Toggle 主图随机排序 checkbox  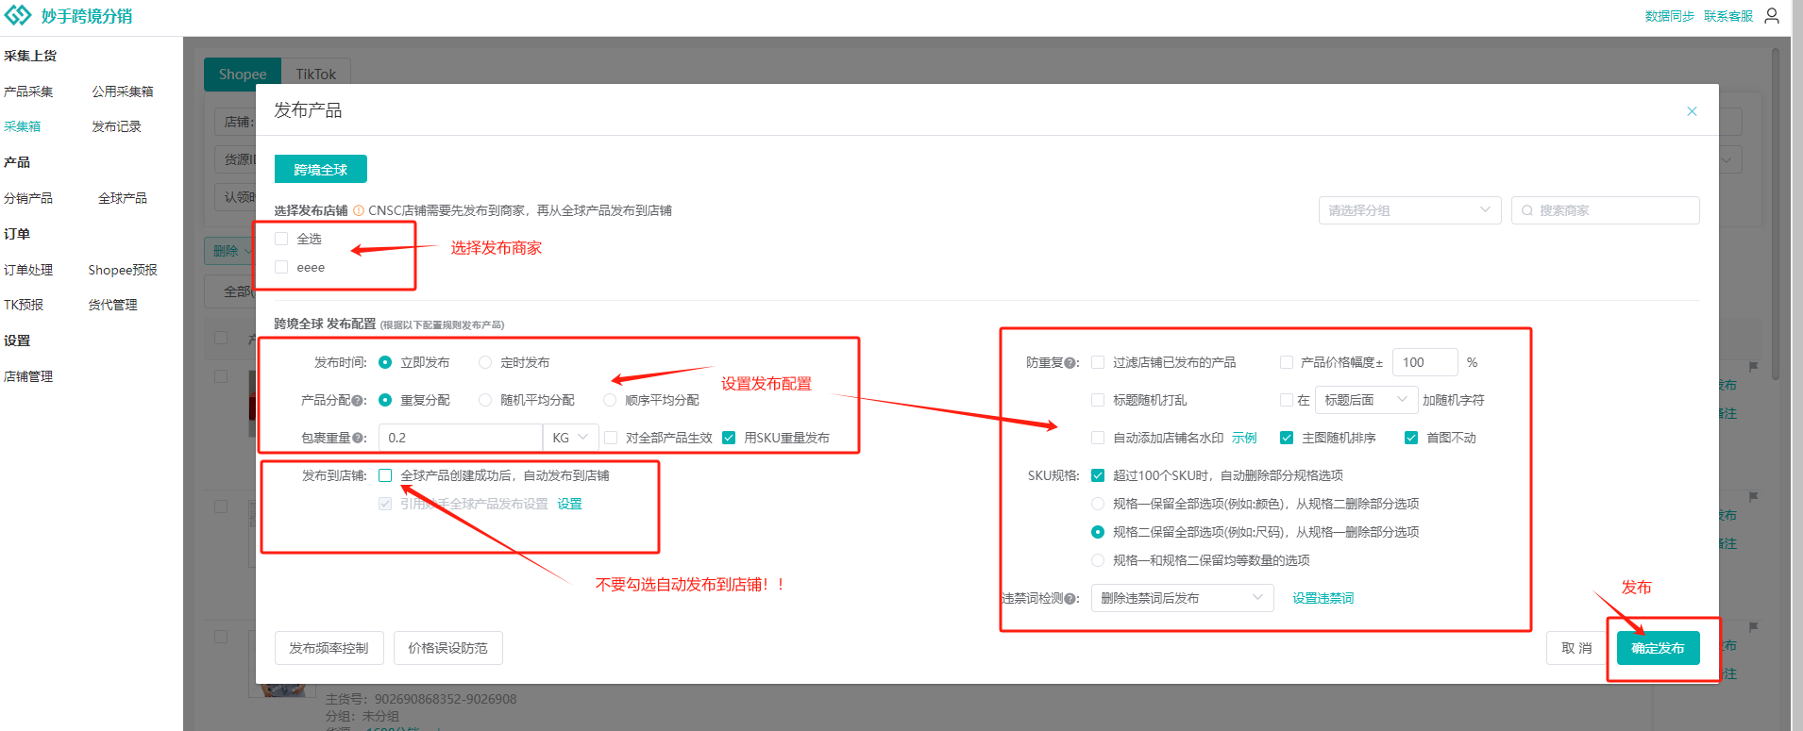click(x=1286, y=438)
